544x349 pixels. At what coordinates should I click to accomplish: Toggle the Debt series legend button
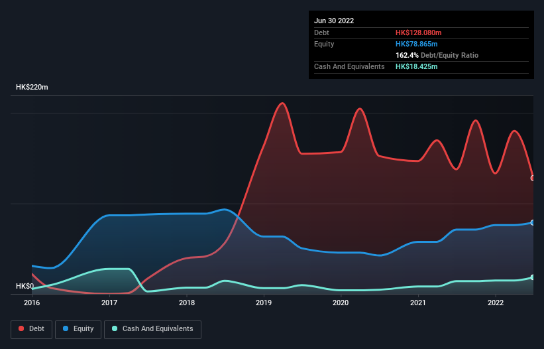pos(32,329)
